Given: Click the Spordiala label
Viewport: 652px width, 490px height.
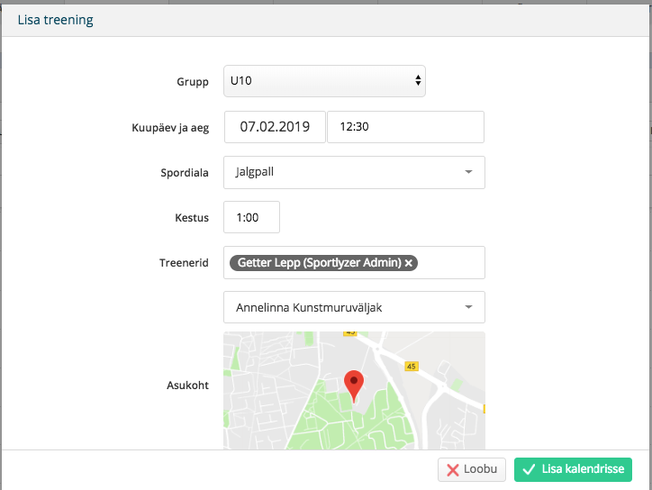Looking at the screenshot, I should [185, 173].
